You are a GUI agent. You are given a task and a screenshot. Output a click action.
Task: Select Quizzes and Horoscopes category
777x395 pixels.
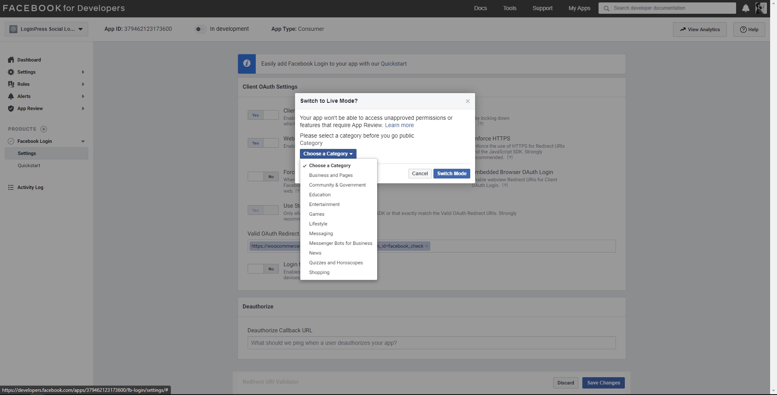pos(339,263)
